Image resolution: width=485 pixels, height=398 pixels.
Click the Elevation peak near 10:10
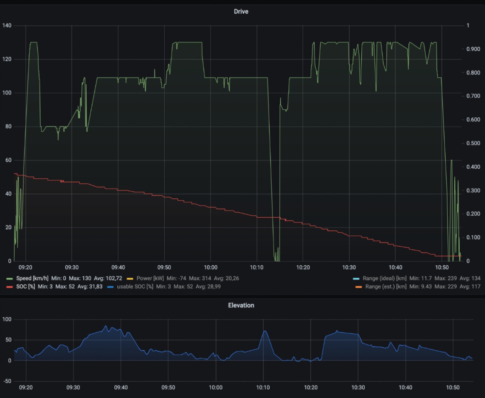tap(265, 331)
